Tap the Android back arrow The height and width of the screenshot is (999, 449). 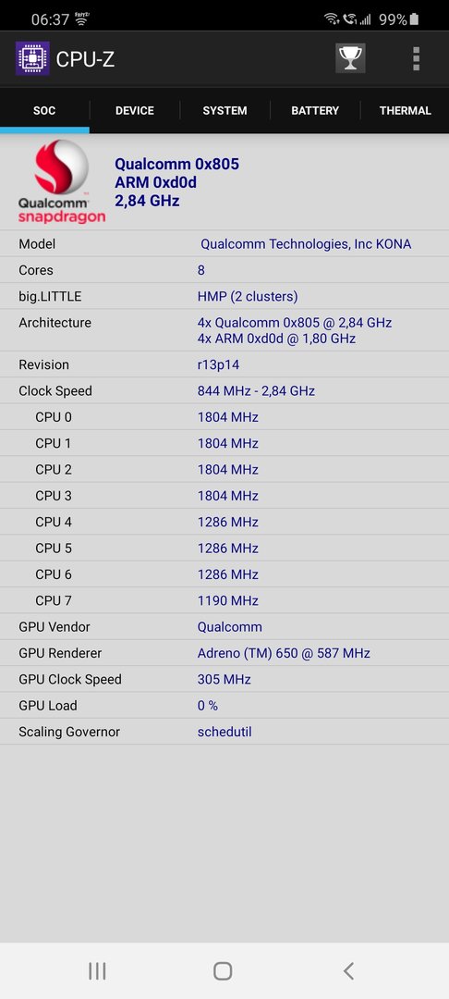(x=348, y=971)
